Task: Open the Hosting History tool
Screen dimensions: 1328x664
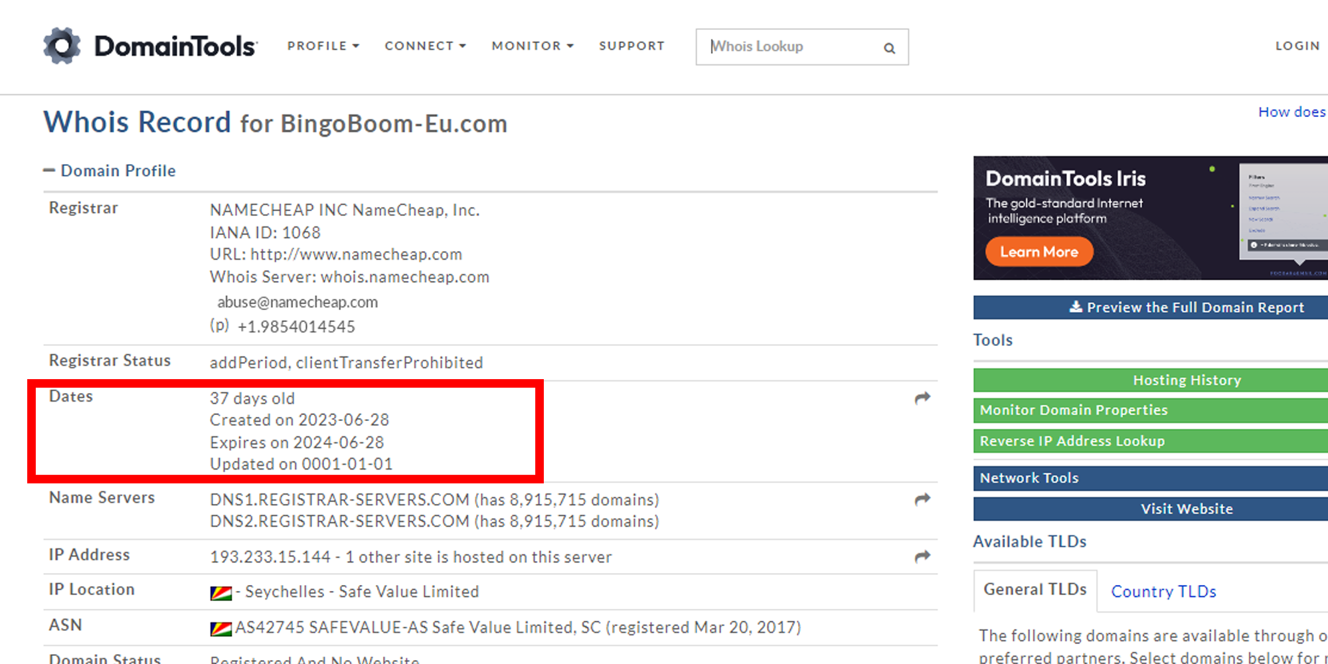Action: click(x=1151, y=380)
